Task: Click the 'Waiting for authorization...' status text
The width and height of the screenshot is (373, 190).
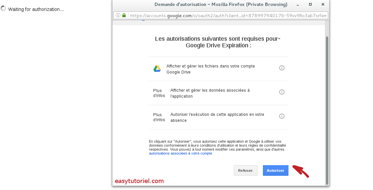Action: 36,9
